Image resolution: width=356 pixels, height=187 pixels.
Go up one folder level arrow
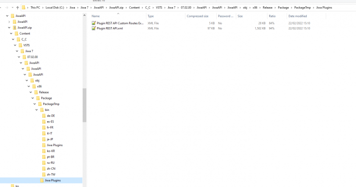point(17,8)
